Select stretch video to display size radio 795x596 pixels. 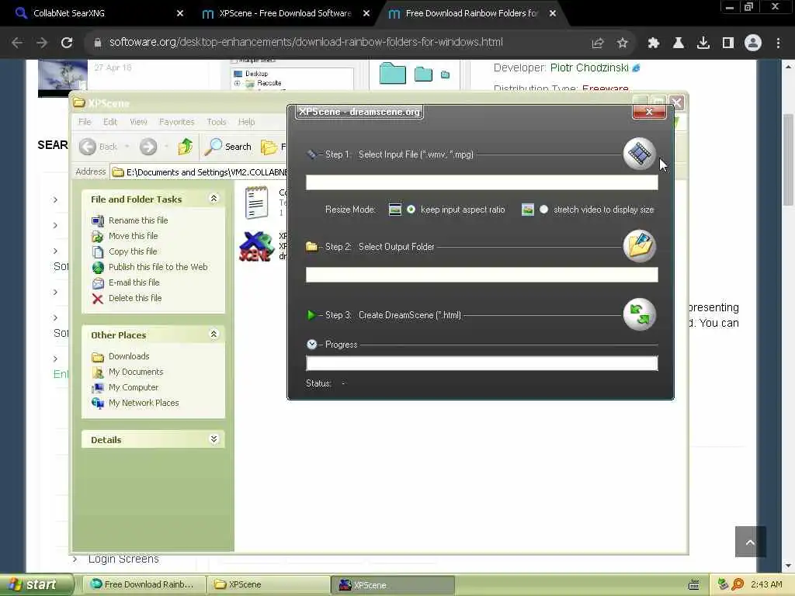coord(543,210)
